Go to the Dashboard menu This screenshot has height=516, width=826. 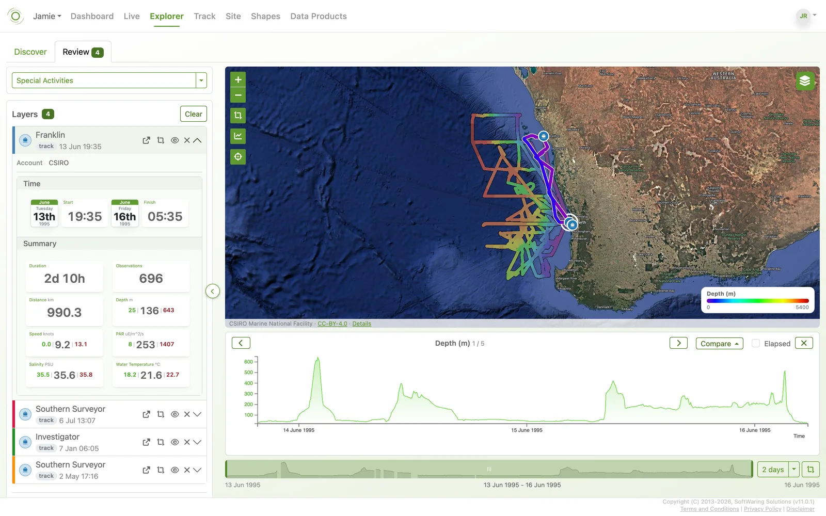pyautogui.click(x=92, y=16)
